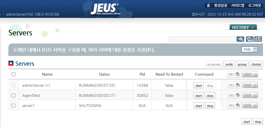Click the 30852 pid value
This screenshot has height=127, width=265.
[x=142, y=96]
